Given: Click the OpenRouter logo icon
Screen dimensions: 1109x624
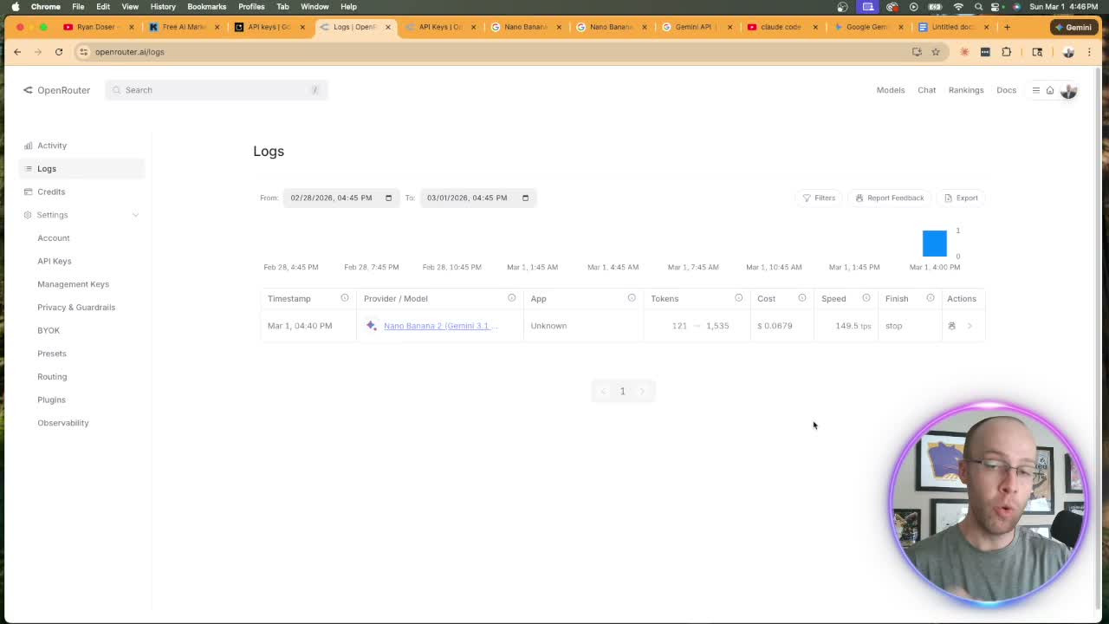Looking at the screenshot, I should 28,90.
